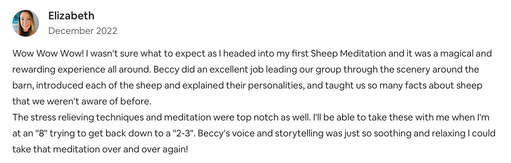This screenshot has height=163, width=511.
Task: Open the reviewer name "Elizabeth"
Action: 71,16
